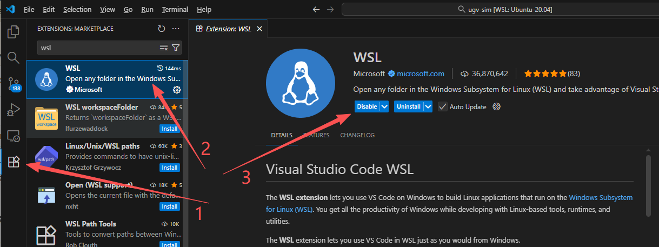Open the extension settings gear beside Auto Update
Image resolution: width=659 pixels, height=247 pixels.
point(497,106)
